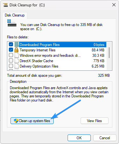
Task: Click the Disk Cleanup title bar drive icon
Action: coord(5,5)
